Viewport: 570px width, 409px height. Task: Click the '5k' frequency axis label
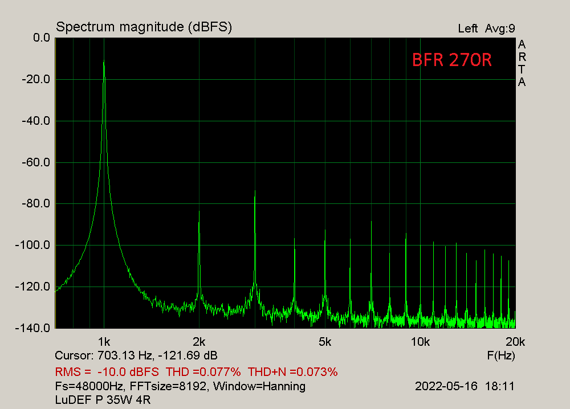pos(325,342)
